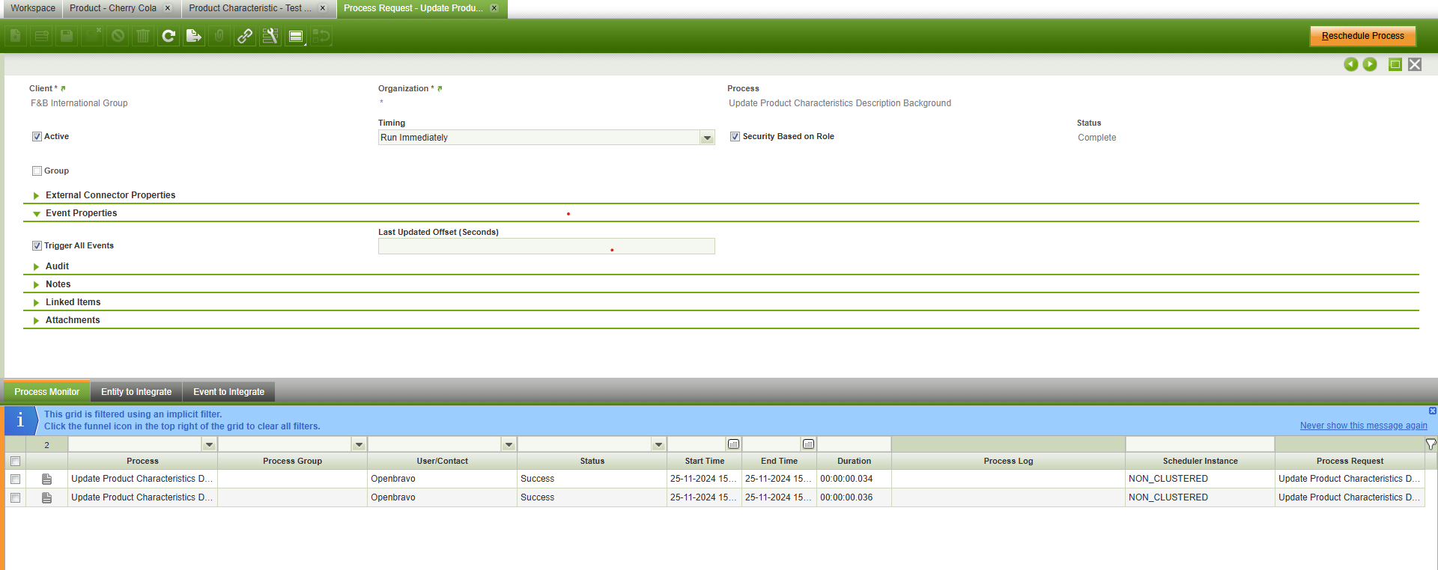The width and height of the screenshot is (1438, 570).
Task: Go to next record with right arrow
Action: tap(1370, 64)
